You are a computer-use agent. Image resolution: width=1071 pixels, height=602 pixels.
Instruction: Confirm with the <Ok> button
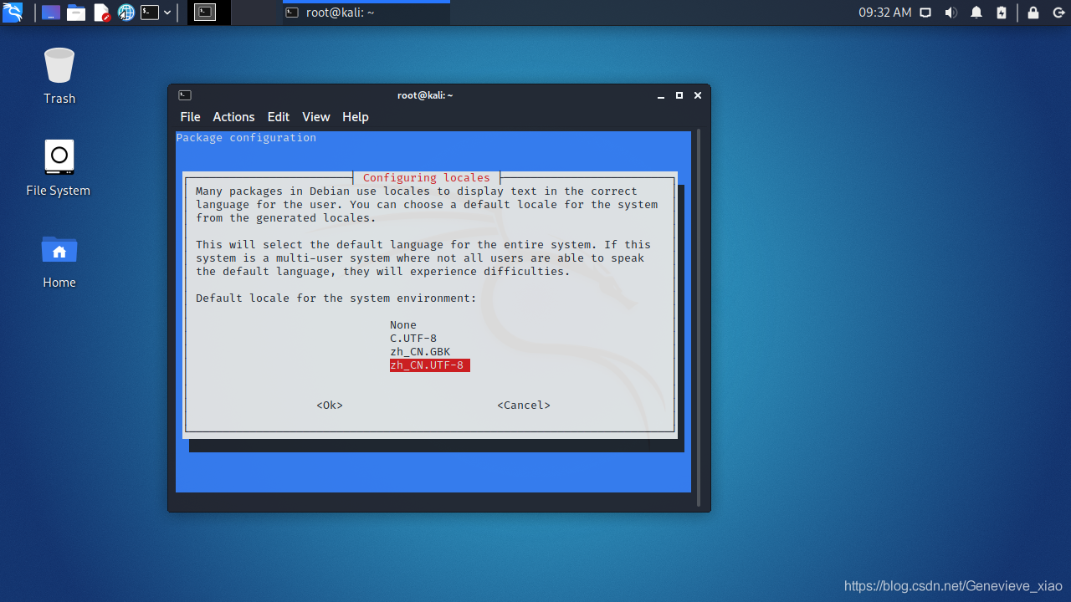(330, 406)
